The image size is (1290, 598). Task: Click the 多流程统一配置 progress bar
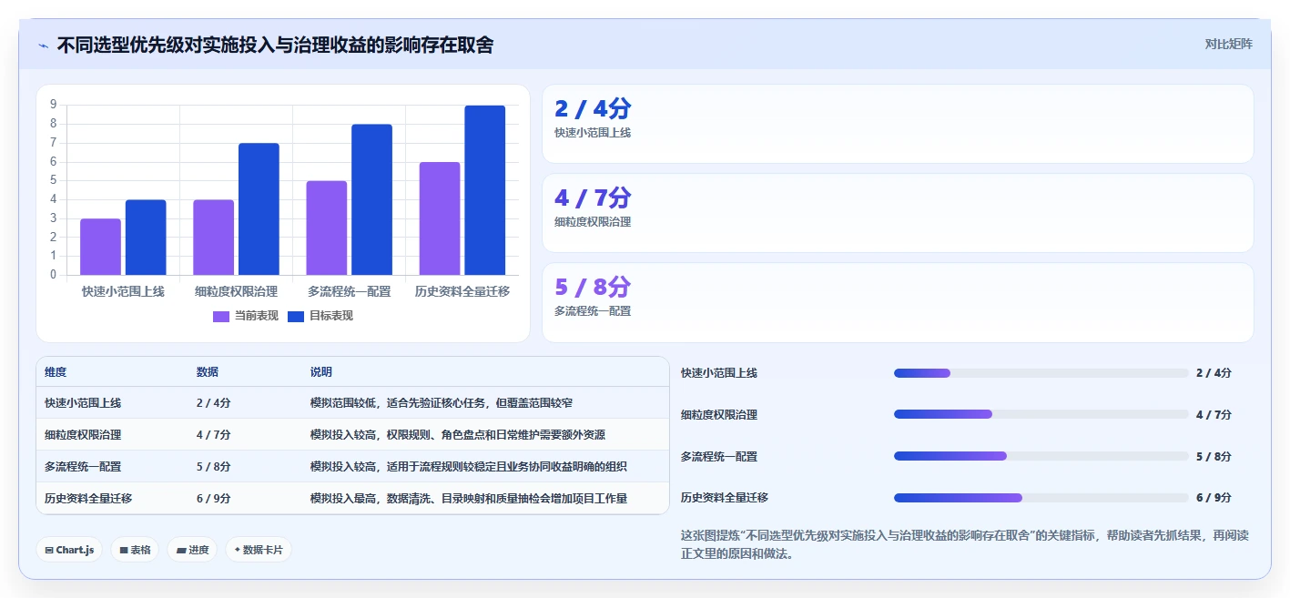pos(1041,456)
